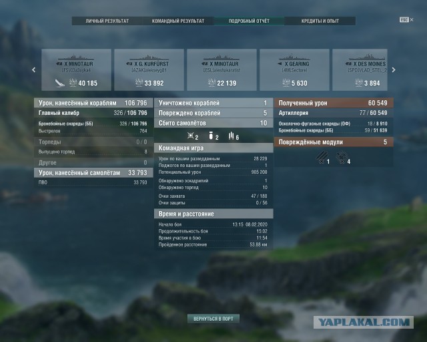Click the Осколочно-фугасные снаряды (ОФ) row
Viewport: 427px width, 342px height.
pyautogui.click(x=334, y=124)
